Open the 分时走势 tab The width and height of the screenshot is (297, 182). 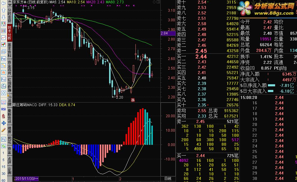[10, 16]
